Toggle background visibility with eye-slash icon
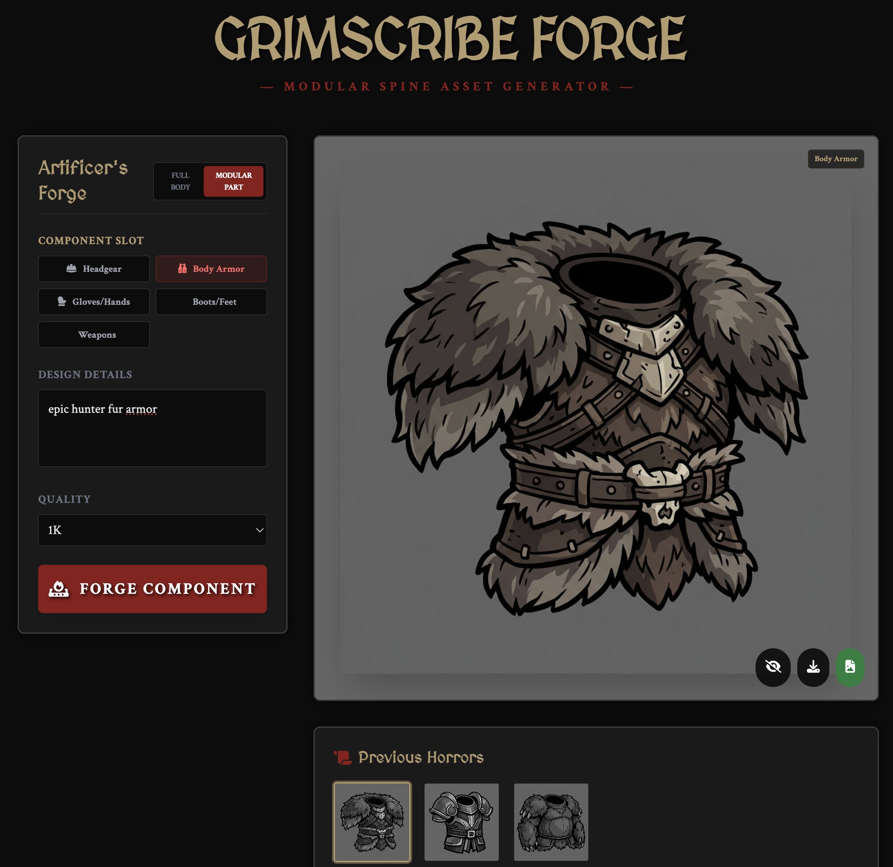This screenshot has height=867, width=893. coord(773,667)
